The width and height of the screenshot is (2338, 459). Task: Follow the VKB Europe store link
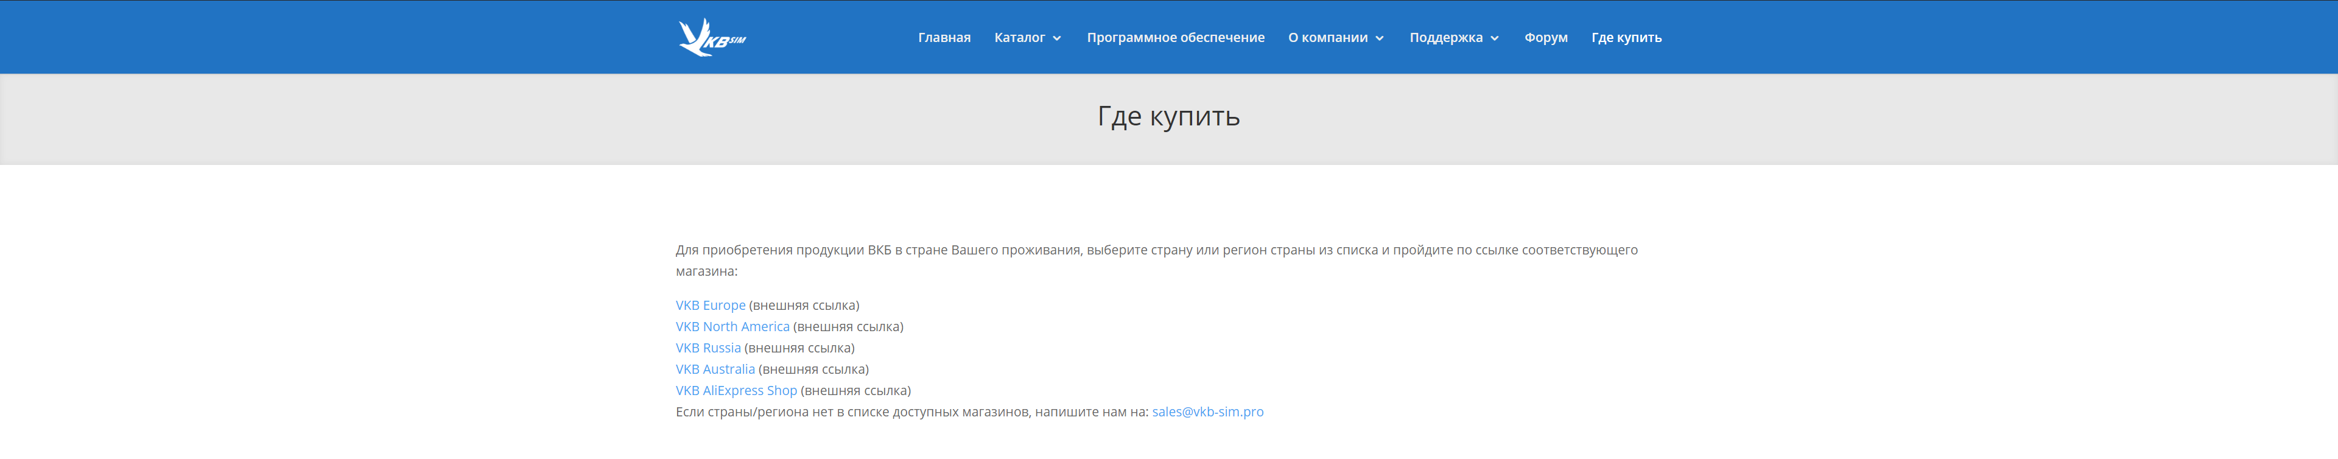pyautogui.click(x=711, y=306)
